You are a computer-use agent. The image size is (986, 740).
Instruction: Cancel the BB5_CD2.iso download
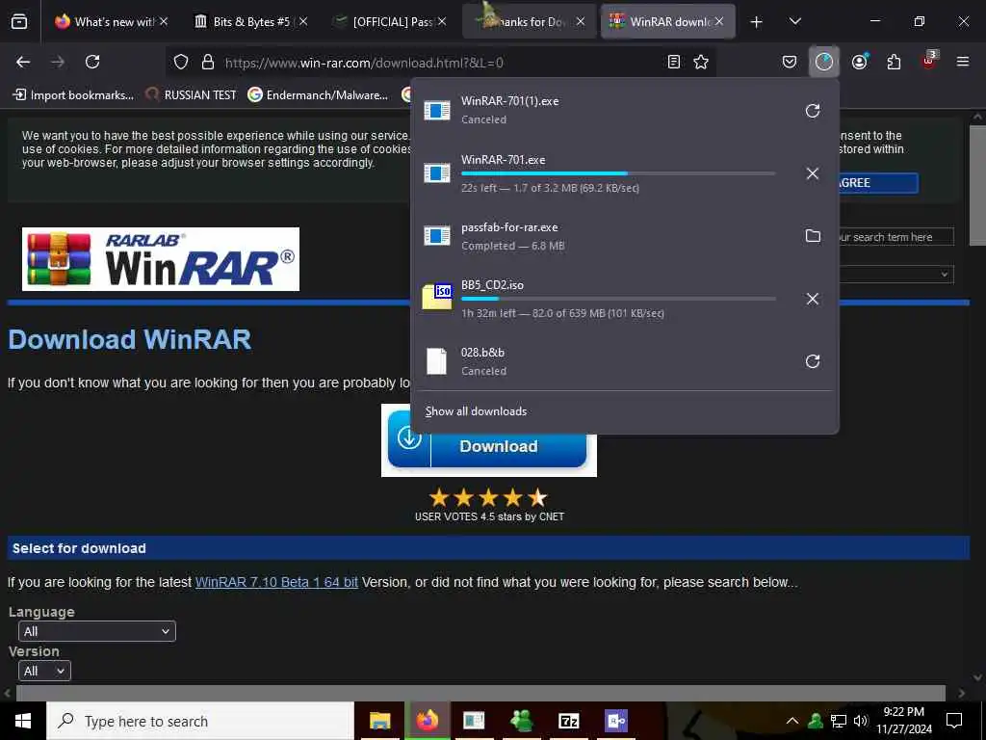pos(813,299)
